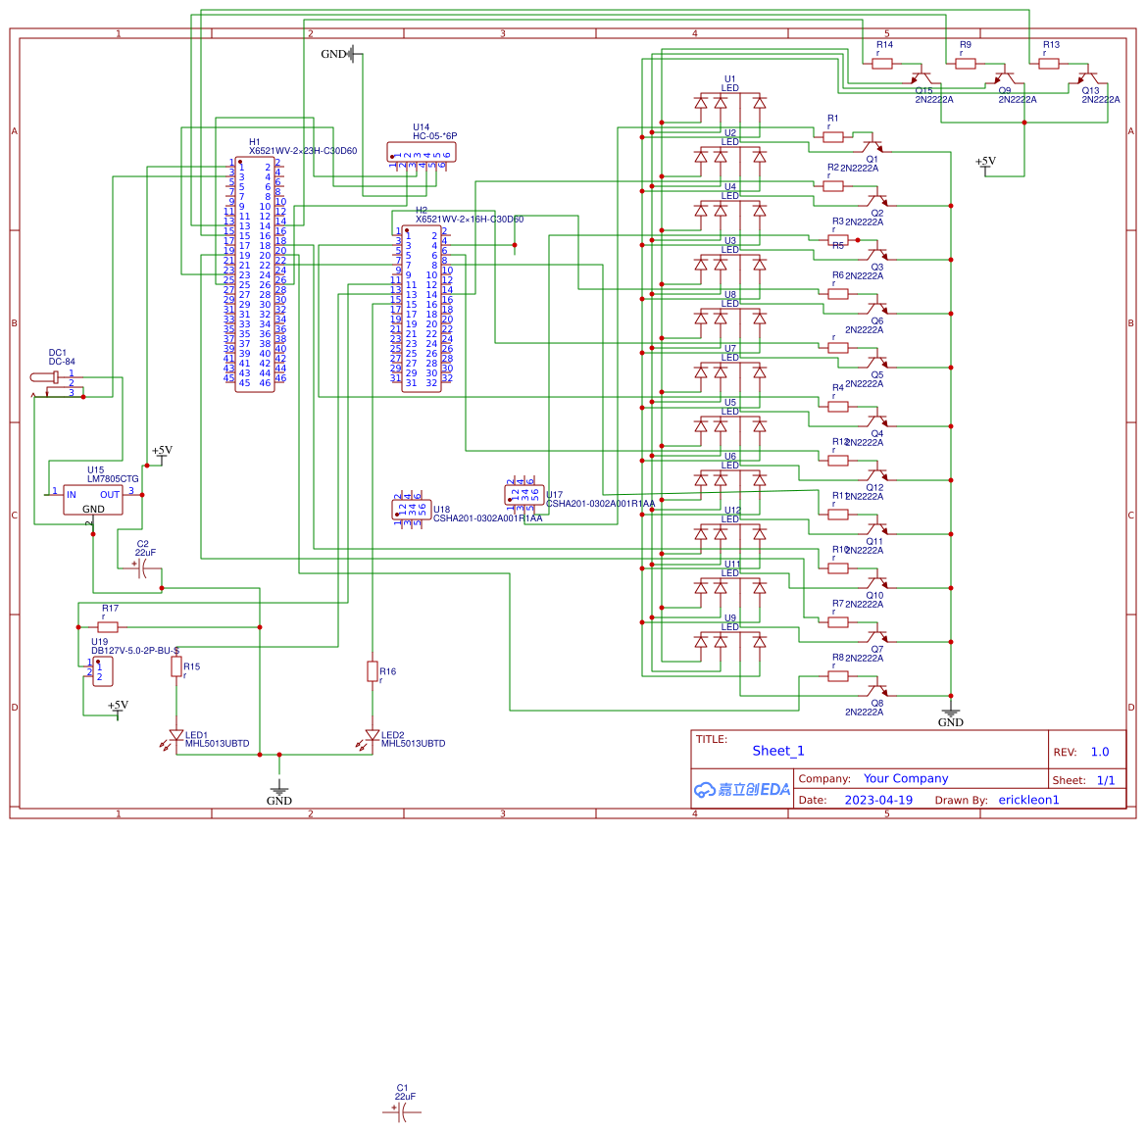
Task: Select the U19 terminal block connector
Action: point(102,671)
